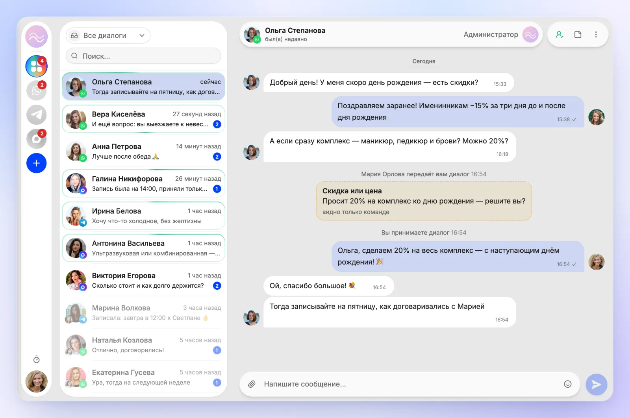Viewport: 630px width, 418px height.
Task: Click Ольга Степанова's name in the chat header
Action: point(295,31)
